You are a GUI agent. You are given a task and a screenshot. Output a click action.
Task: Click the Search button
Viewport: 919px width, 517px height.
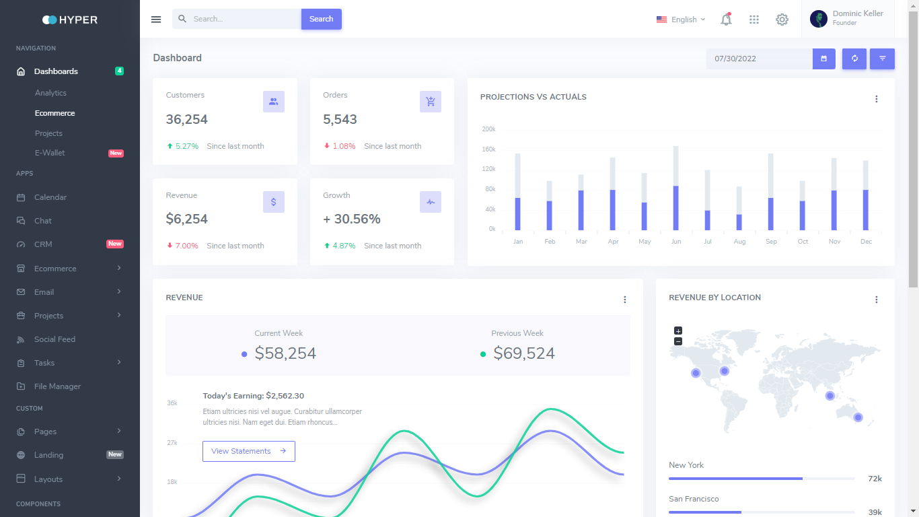click(x=321, y=19)
